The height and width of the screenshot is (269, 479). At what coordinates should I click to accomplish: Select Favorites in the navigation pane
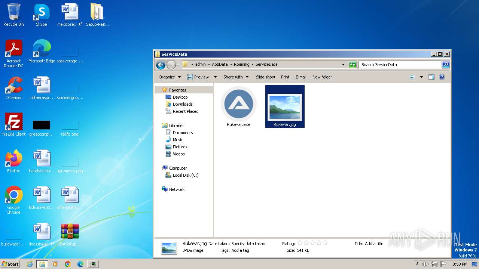(x=177, y=90)
